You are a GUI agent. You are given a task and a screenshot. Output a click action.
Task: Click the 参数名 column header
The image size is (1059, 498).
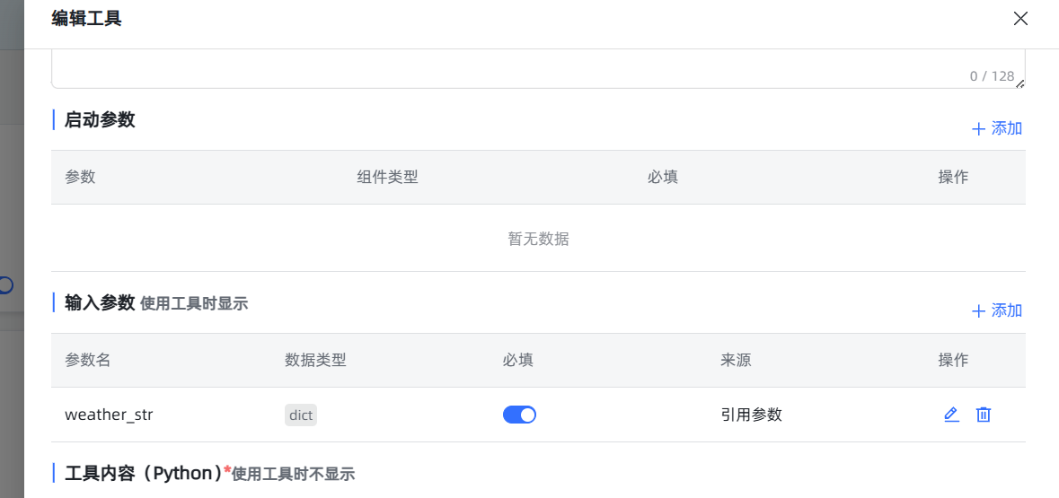(x=88, y=360)
